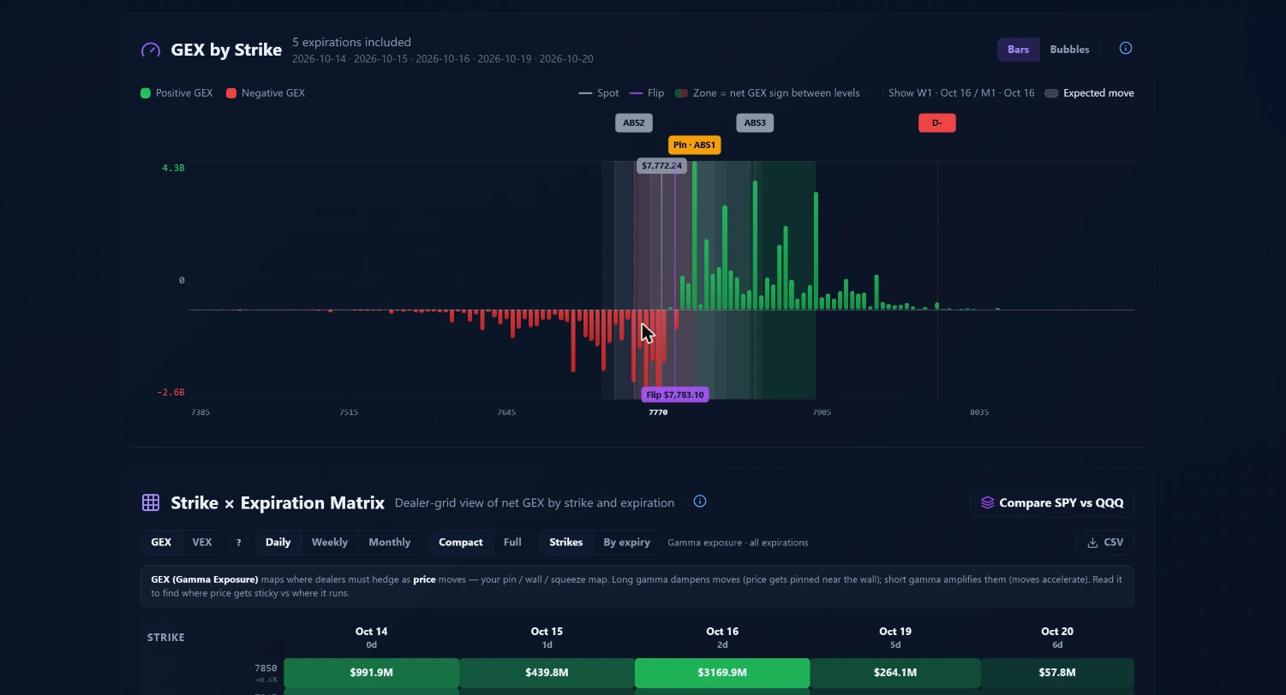Click the 7850 strike row label

click(x=266, y=668)
